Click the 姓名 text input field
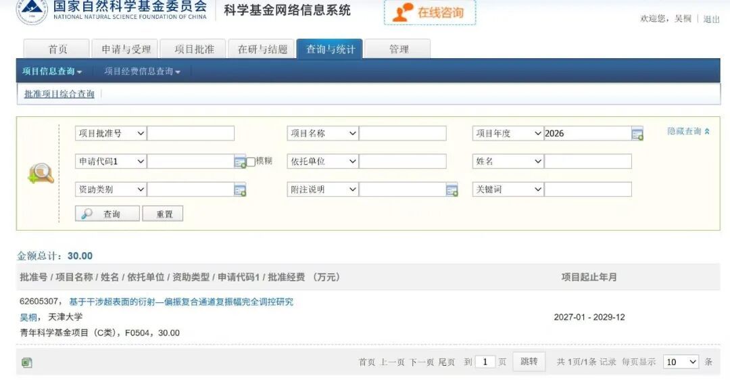This screenshot has height=380, width=730. [x=588, y=161]
